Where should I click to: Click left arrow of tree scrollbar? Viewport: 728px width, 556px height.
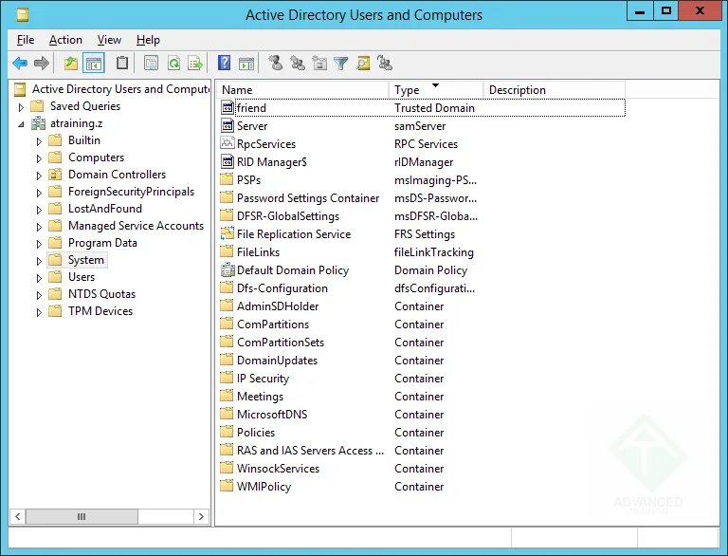tap(18, 516)
